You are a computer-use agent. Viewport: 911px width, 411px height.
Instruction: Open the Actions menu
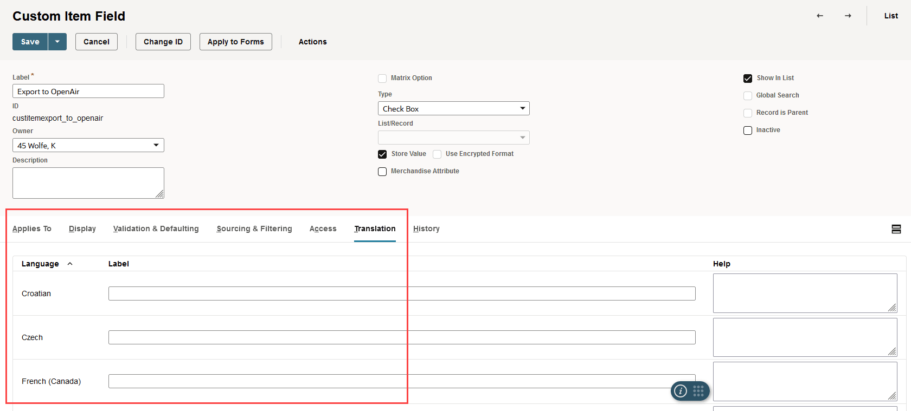pos(313,42)
